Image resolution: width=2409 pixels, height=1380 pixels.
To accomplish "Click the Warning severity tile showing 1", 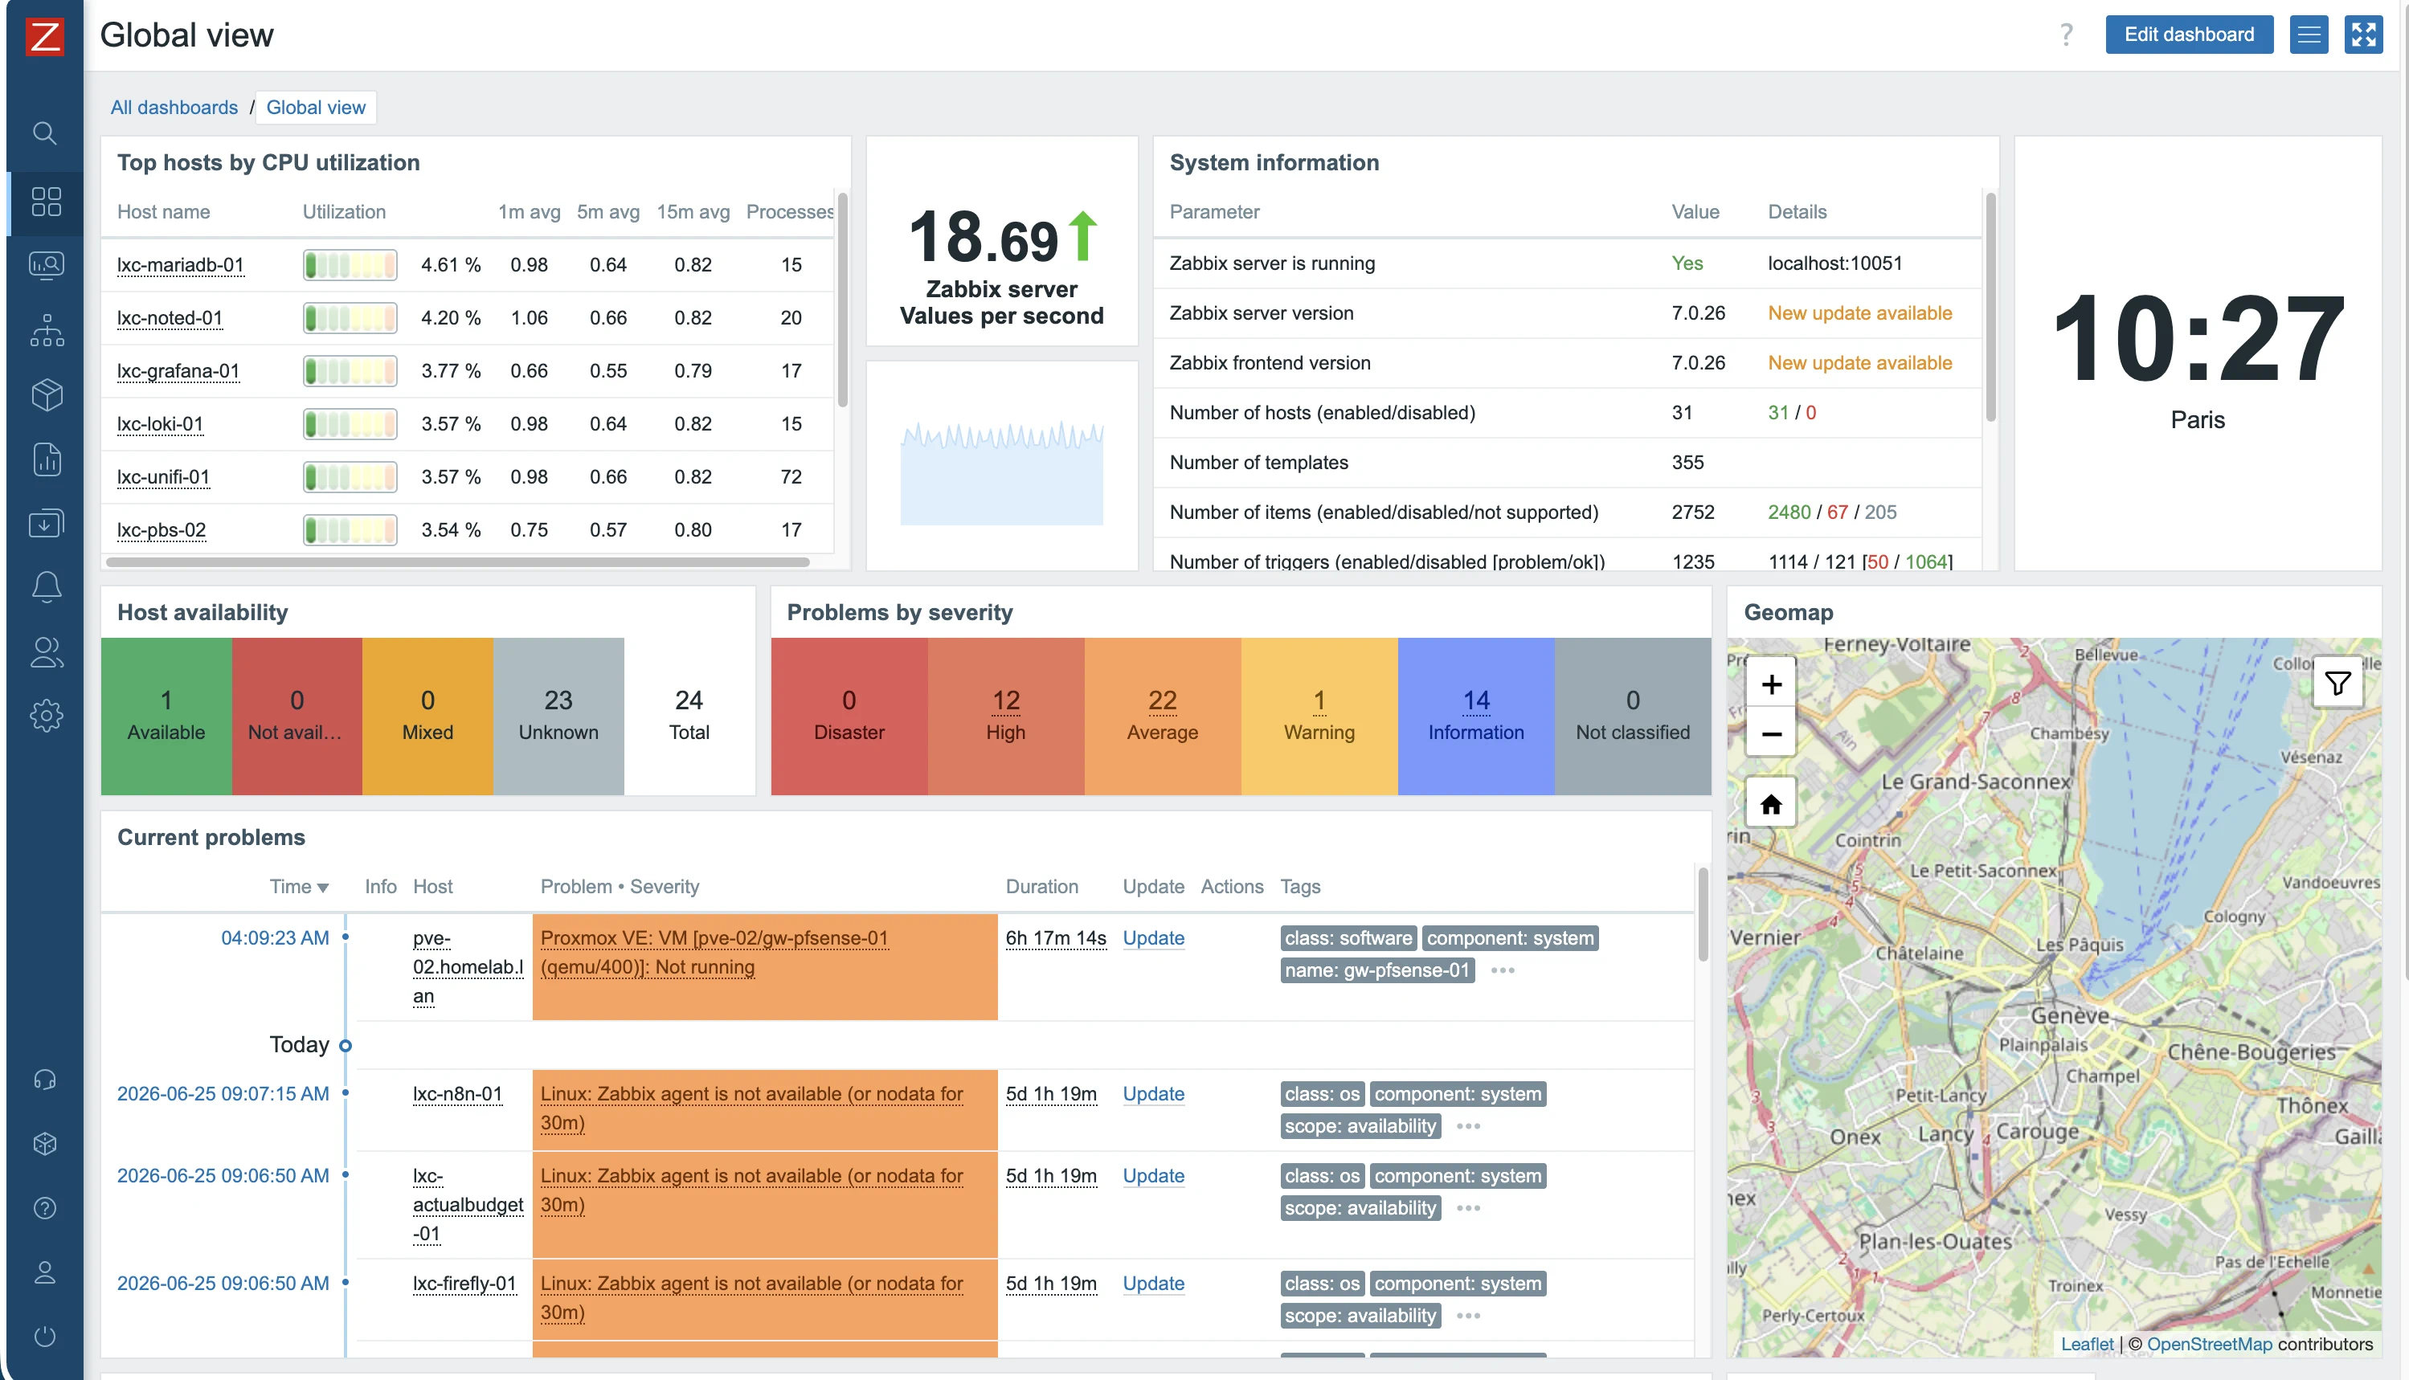I will 1319,716.
